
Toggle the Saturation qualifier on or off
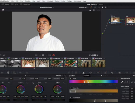71,88
